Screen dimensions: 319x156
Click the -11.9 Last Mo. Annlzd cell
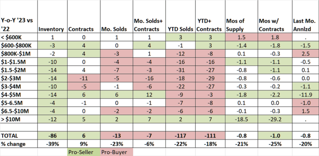point(305,95)
